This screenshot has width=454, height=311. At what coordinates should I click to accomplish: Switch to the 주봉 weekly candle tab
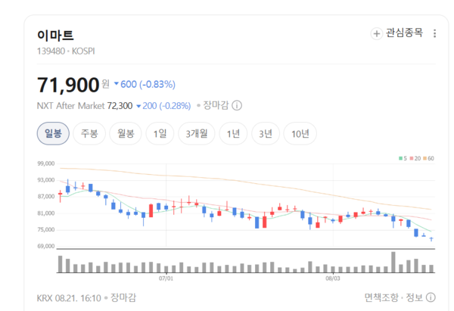coord(89,133)
